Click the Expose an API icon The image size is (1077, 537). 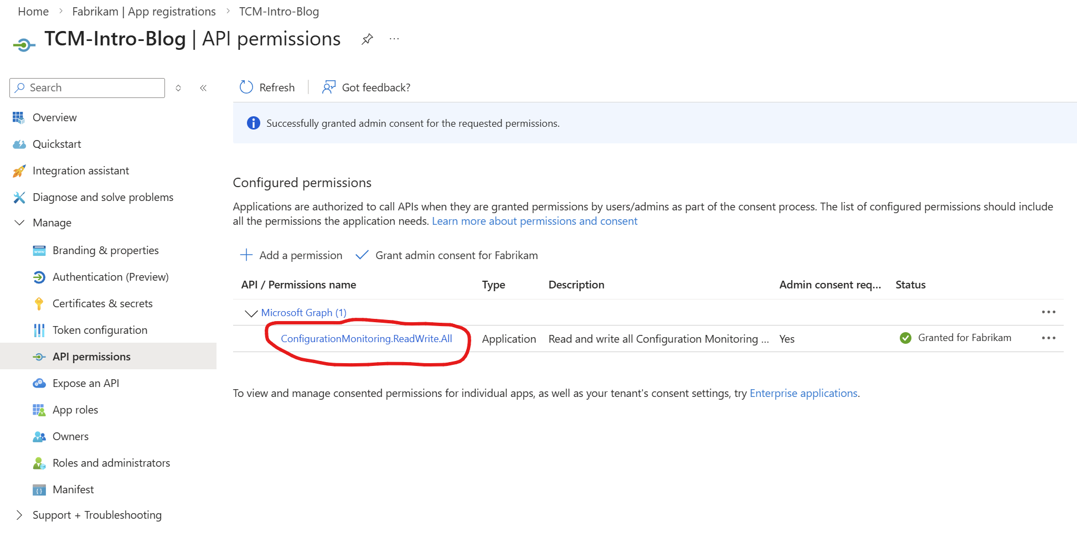click(38, 383)
